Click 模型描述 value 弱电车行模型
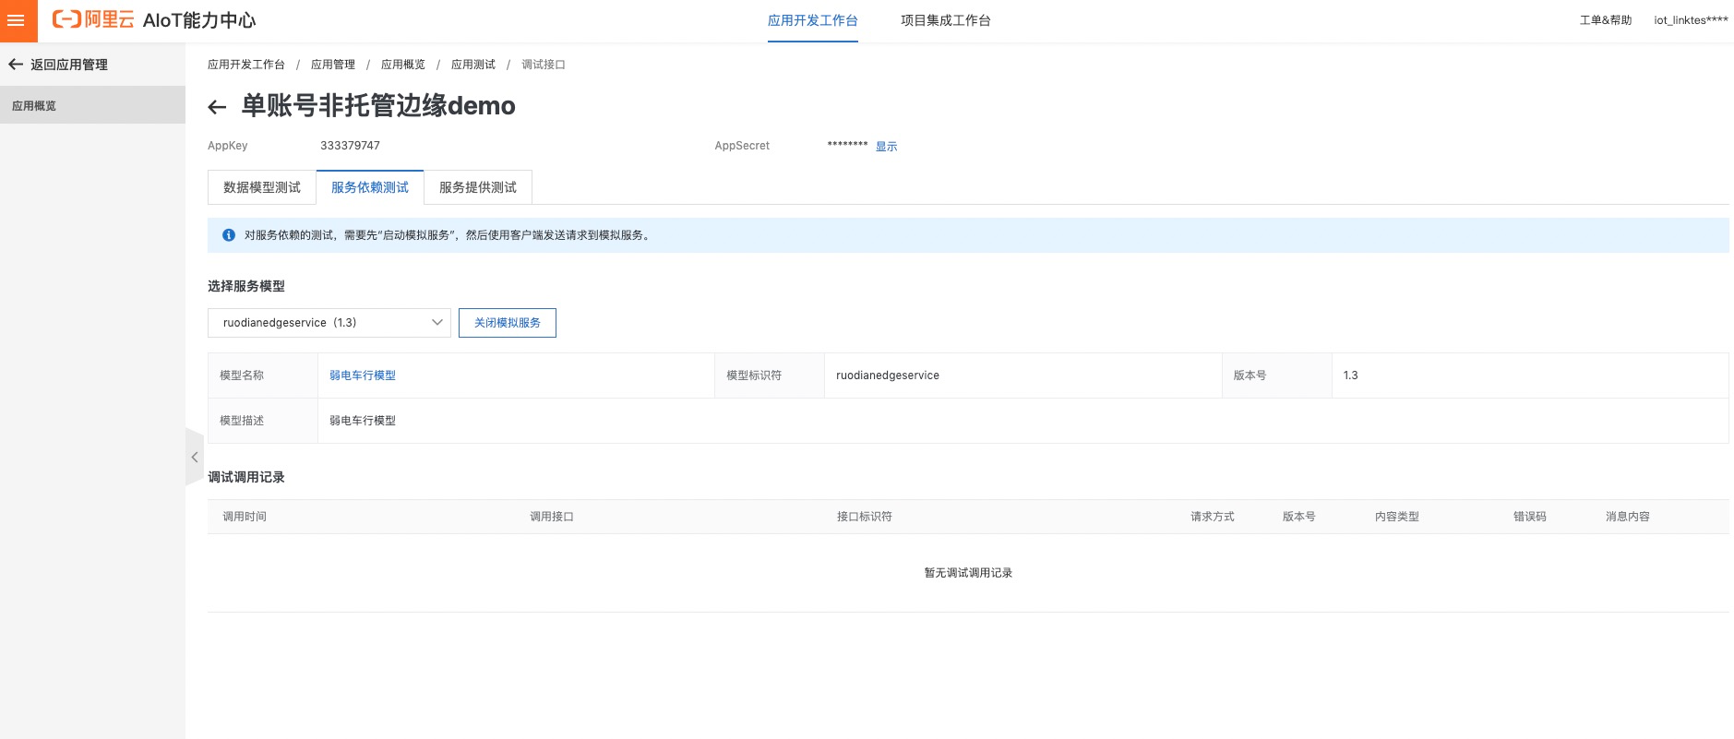 click(x=363, y=421)
